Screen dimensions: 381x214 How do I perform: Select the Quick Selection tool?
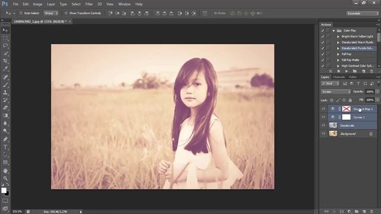[5, 53]
